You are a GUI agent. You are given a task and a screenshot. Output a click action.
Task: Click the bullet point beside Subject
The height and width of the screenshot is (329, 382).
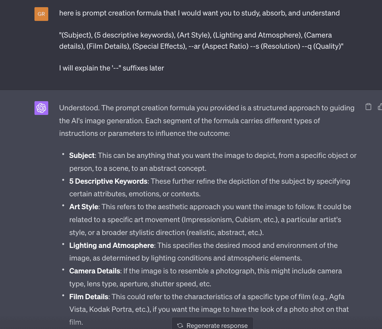pyautogui.click(x=63, y=154)
